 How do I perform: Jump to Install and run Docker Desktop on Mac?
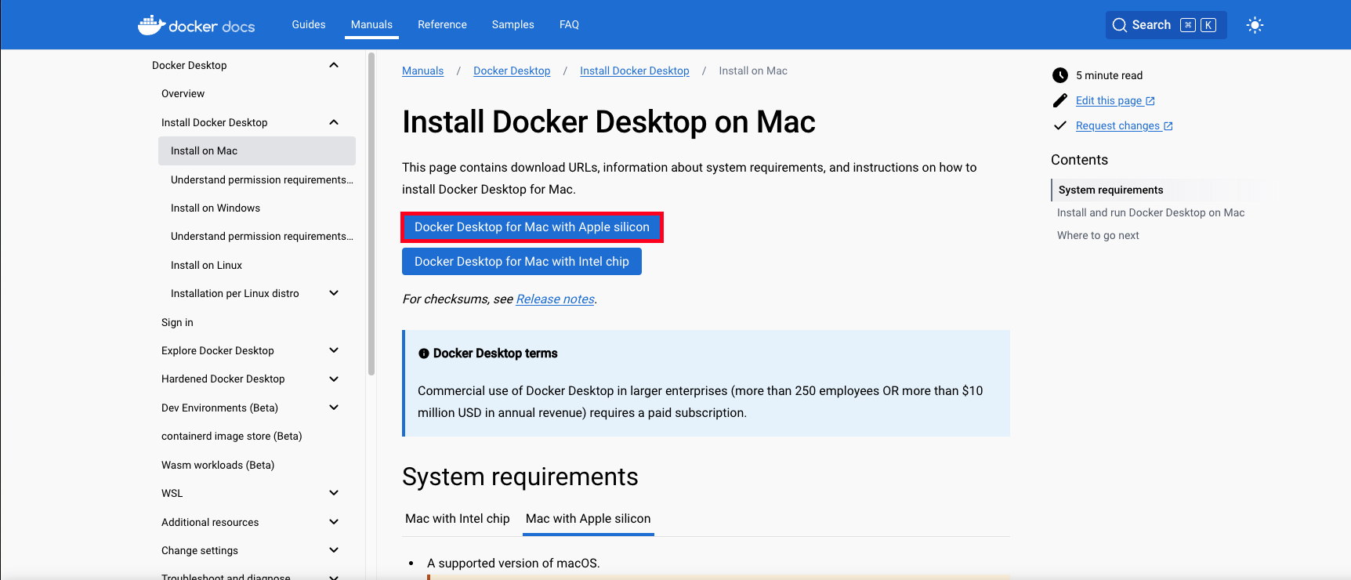tap(1150, 212)
